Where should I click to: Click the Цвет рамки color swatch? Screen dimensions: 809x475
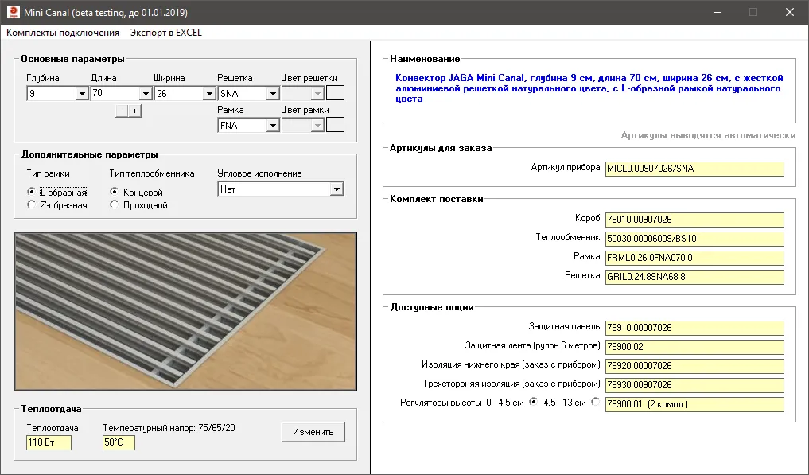click(336, 125)
